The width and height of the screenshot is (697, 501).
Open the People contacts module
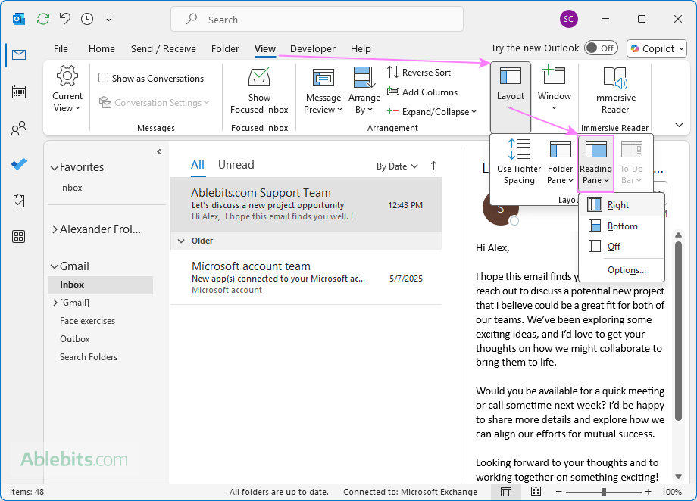click(x=19, y=129)
